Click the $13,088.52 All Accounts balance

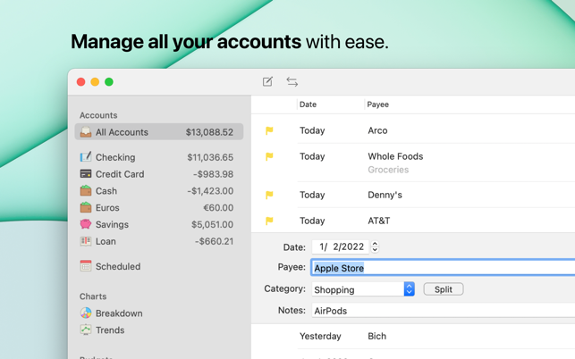click(x=209, y=132)
